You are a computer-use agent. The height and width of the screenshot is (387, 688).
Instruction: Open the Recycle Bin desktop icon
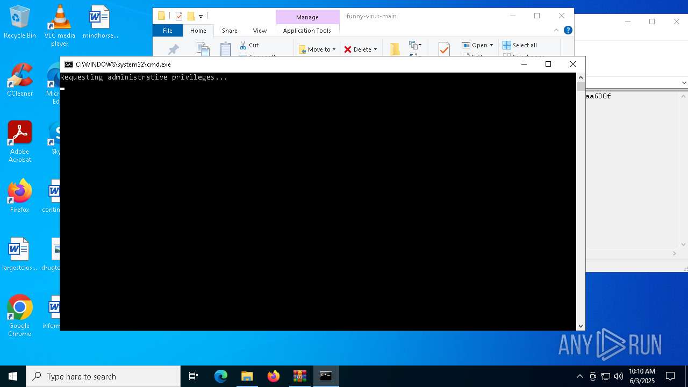(x=19, y=21)
